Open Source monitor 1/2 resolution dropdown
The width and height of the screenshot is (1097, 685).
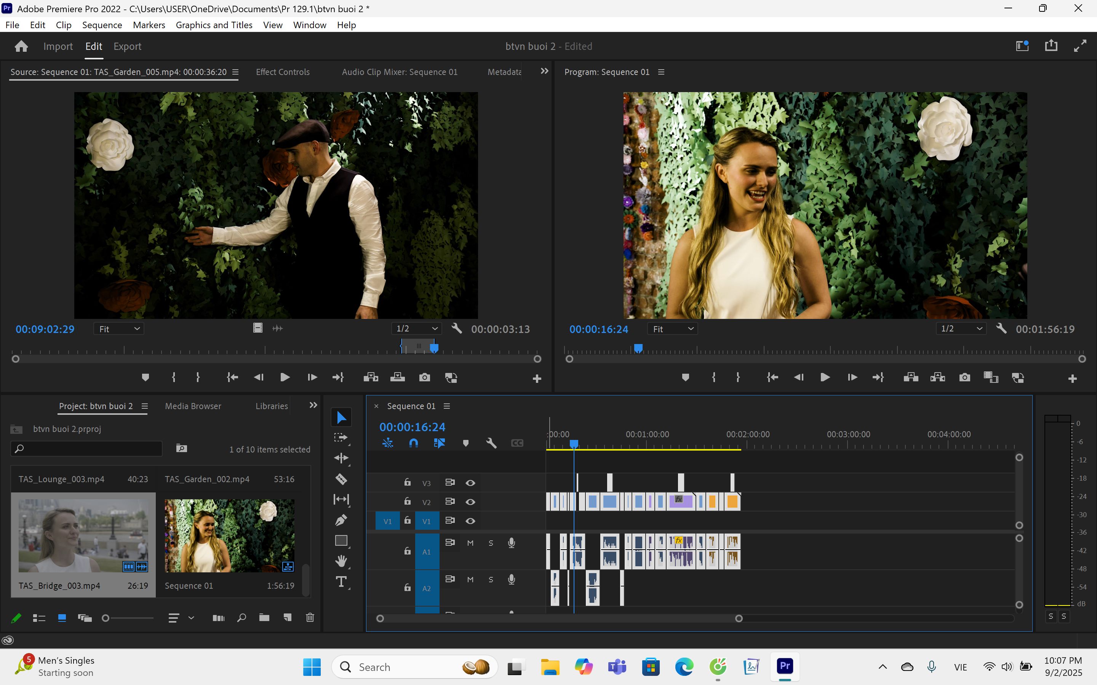pos(416,329)
